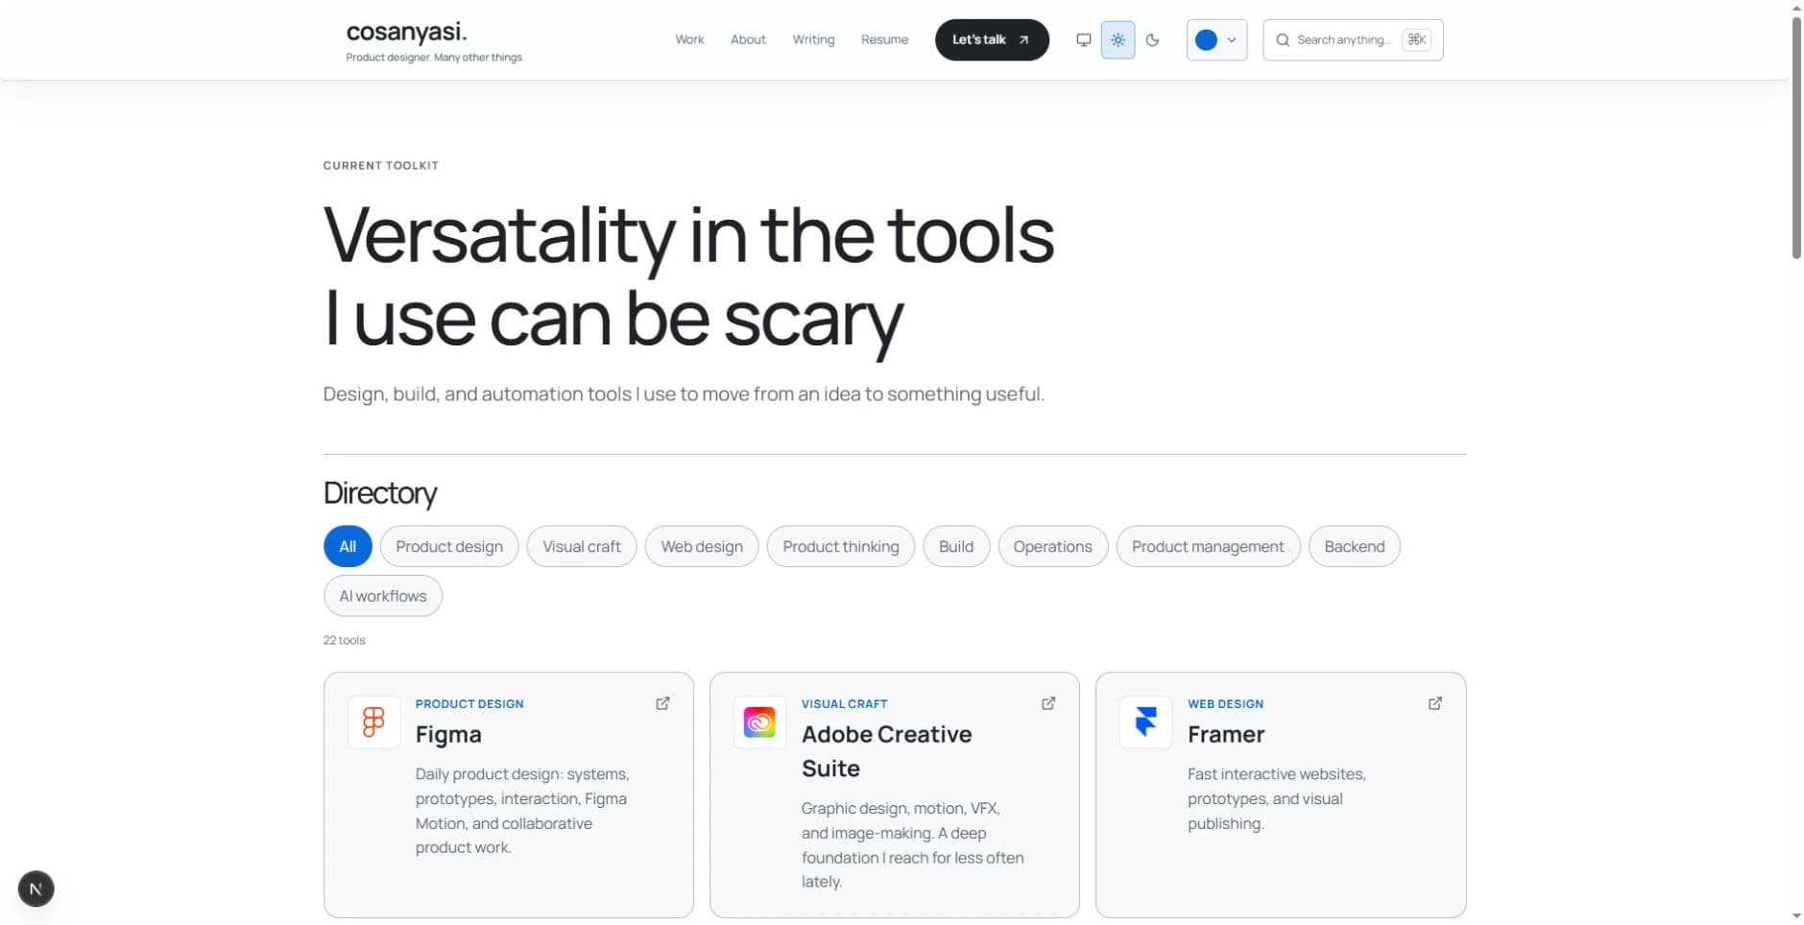Open Adobe Creative Suite external link icon
Viewport: 1804px width, 925px height.
[x=1048, y=703]
